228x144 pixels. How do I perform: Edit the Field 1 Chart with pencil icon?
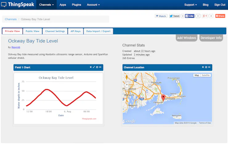94,67
